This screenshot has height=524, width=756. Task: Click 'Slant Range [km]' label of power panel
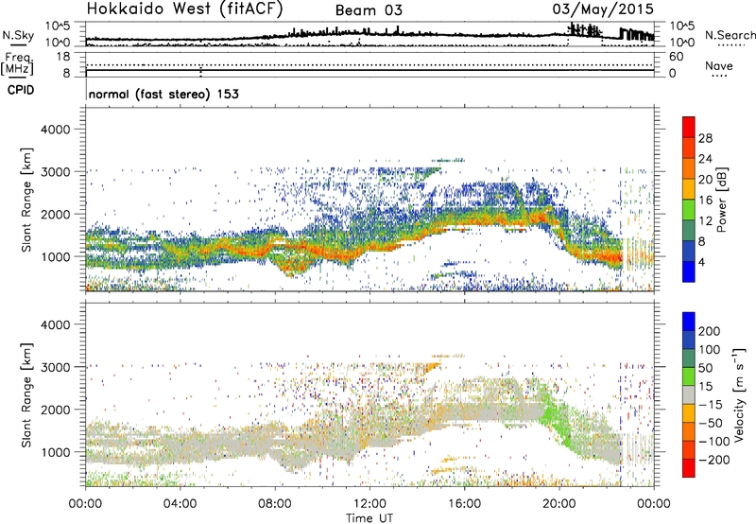point(26,200)
